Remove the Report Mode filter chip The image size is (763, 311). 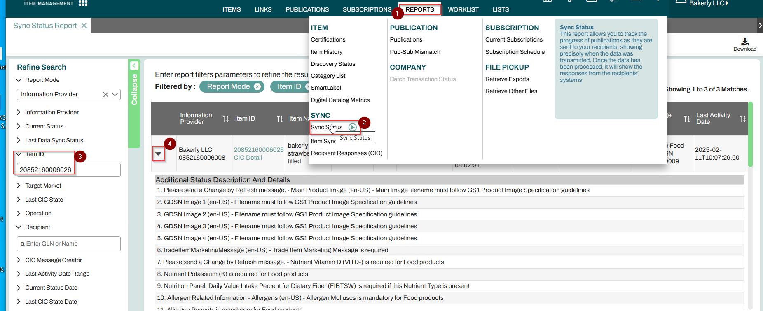tap(257, 86)
